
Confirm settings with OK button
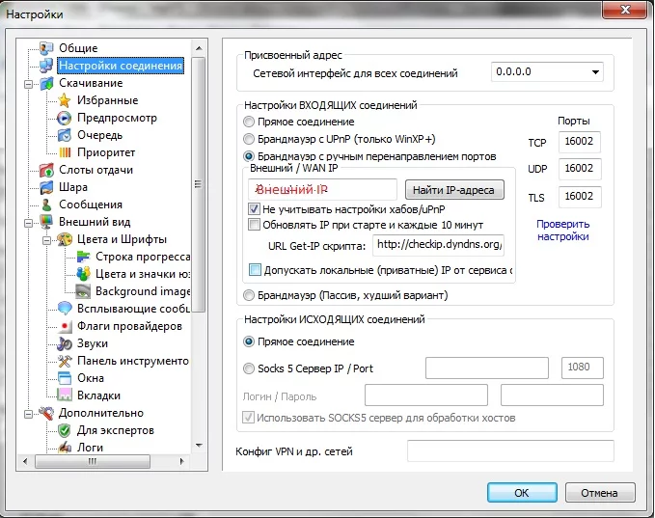pyautogui.click(x=522, y=493)
